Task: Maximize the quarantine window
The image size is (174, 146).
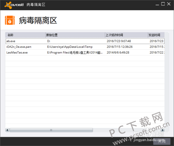Action: (163, 4)
